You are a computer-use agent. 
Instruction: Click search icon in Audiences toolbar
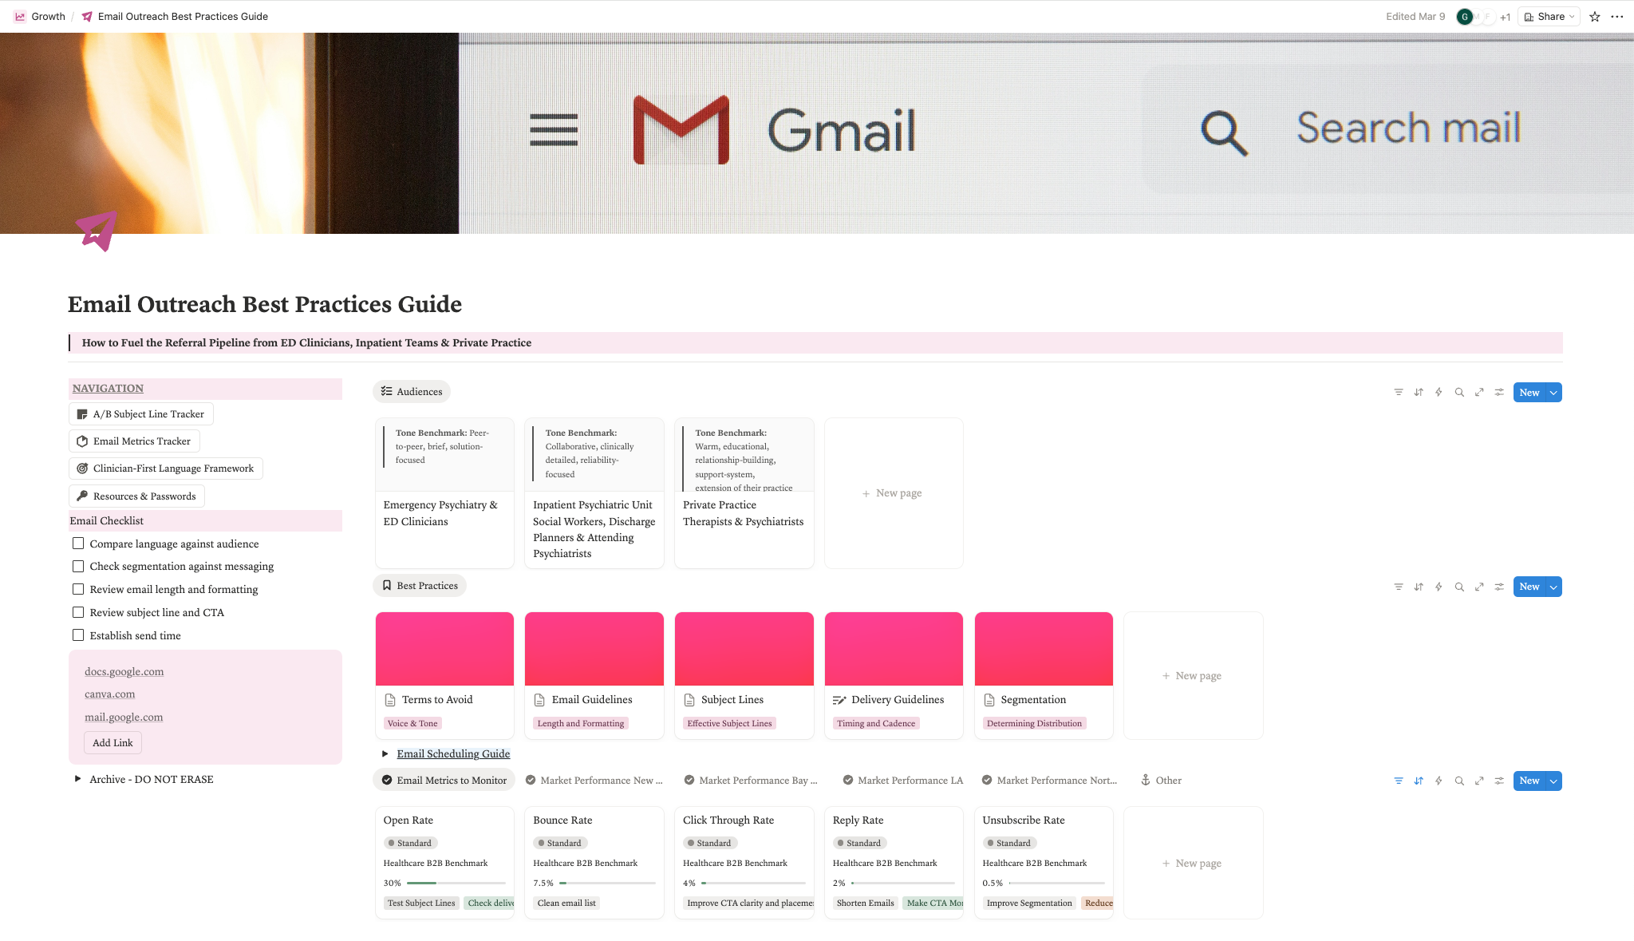1459,393
